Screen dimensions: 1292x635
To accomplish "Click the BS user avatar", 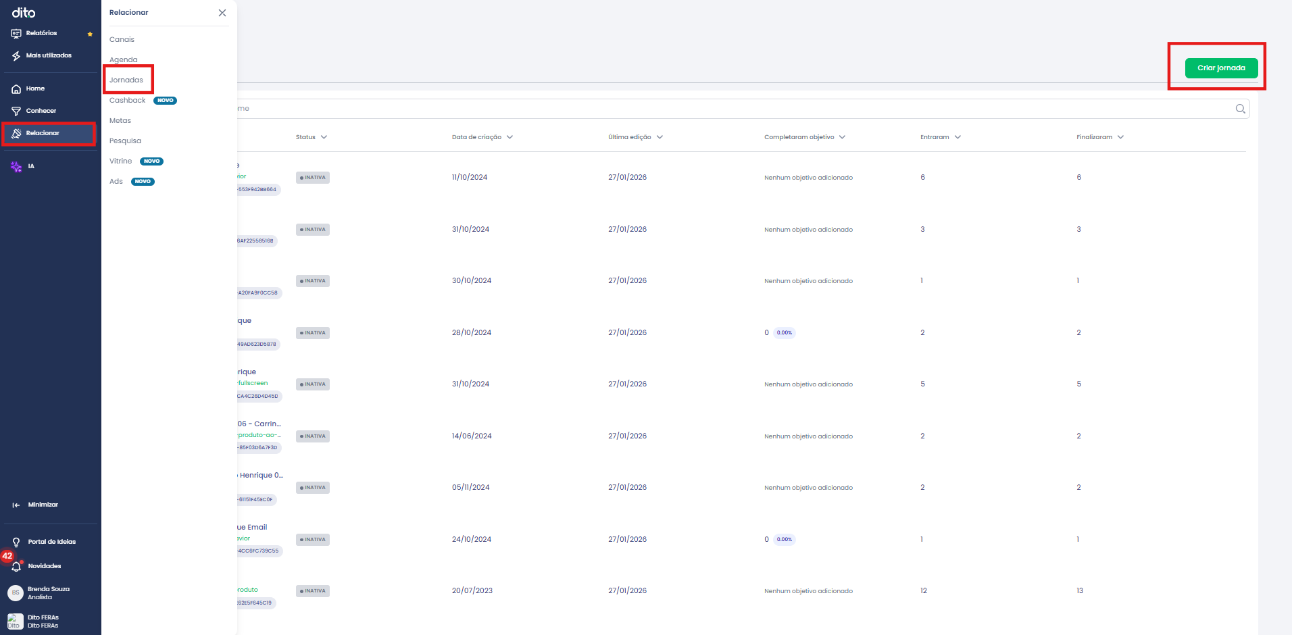I will (16, 593).
